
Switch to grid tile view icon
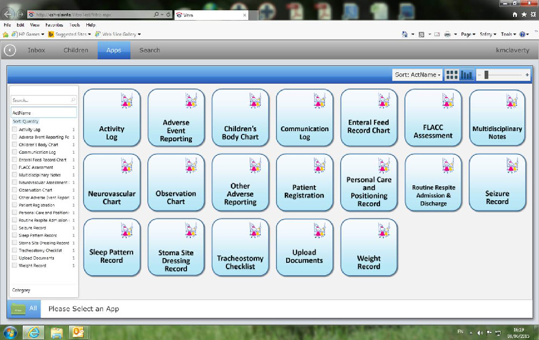coord(452,75)
